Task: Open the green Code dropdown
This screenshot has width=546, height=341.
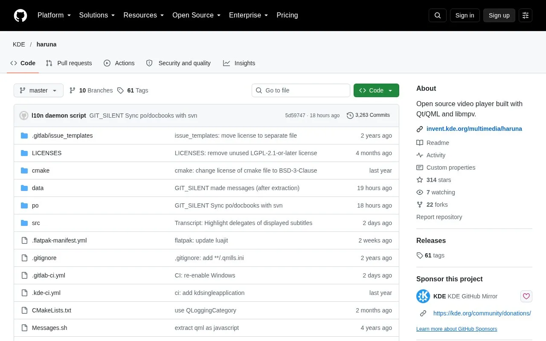Action: (x=376, y=90)
